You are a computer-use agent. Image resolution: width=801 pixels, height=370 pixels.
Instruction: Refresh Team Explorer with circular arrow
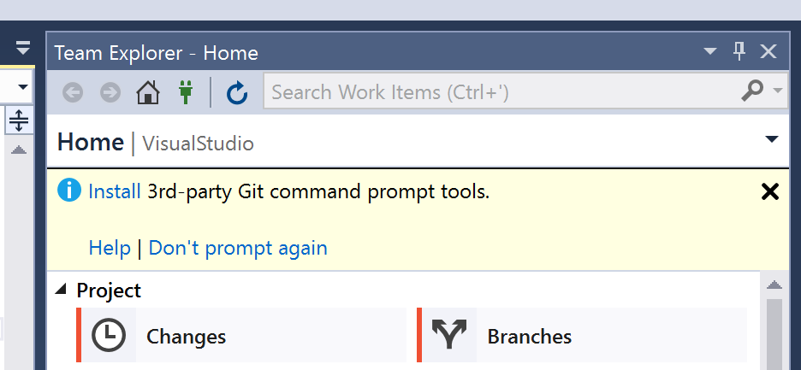tap(237, 93)
